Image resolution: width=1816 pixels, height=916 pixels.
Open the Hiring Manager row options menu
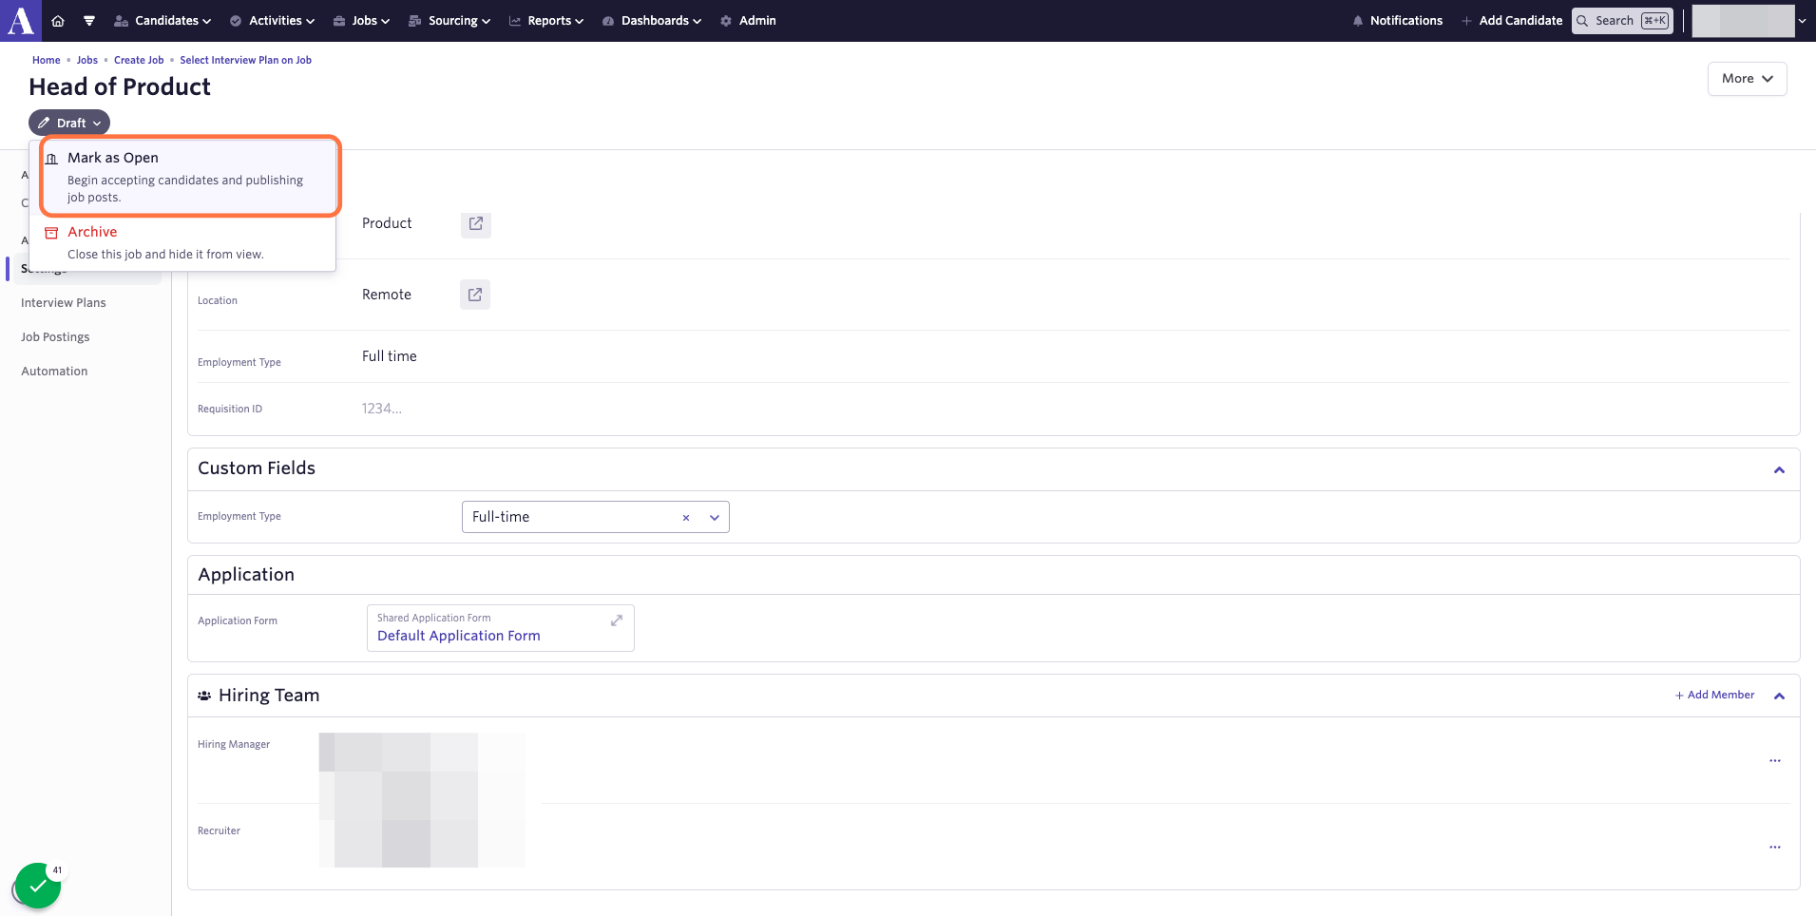pyautogui.click(x=1774, y=761)
